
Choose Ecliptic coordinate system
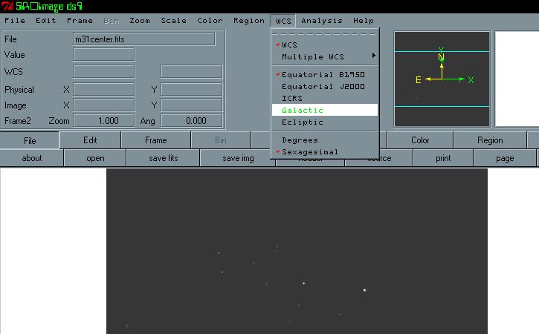[x=324, y=122]
